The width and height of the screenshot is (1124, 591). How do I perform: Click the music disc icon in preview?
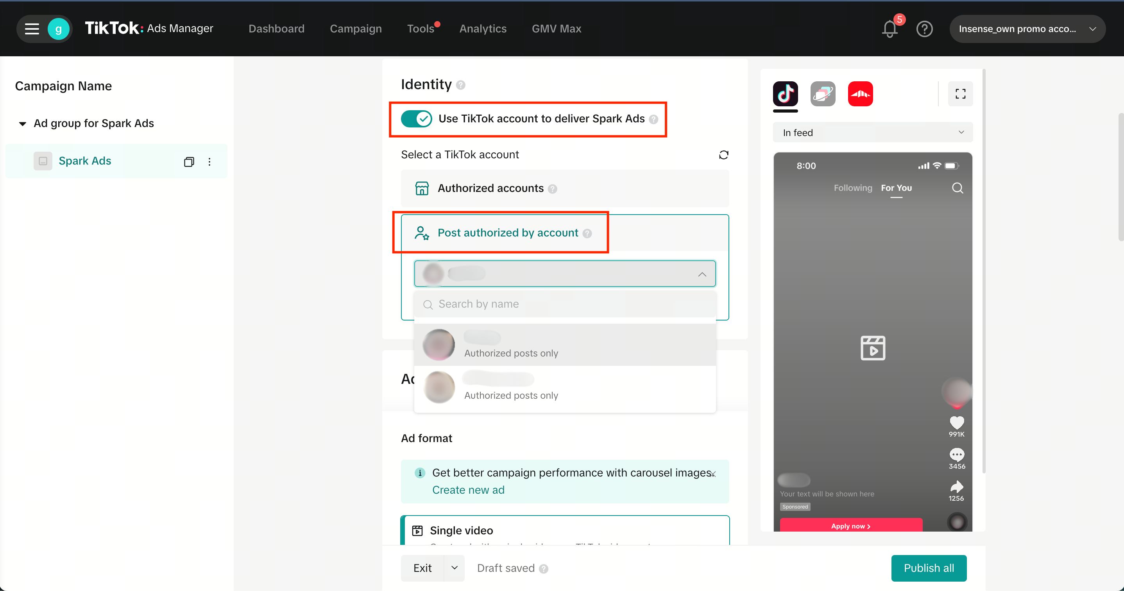click(x=958, y=521)
